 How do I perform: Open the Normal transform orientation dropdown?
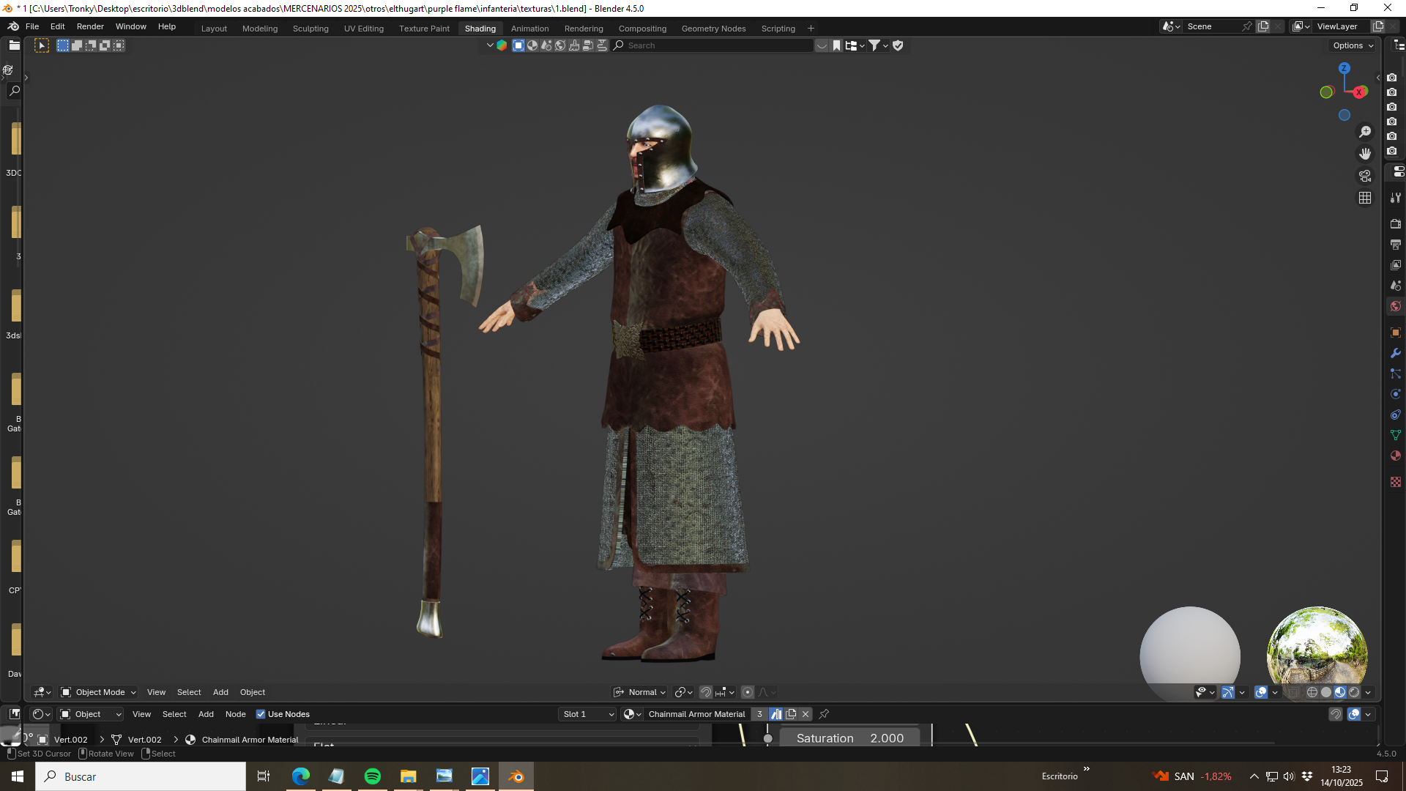tap(640, 692)
